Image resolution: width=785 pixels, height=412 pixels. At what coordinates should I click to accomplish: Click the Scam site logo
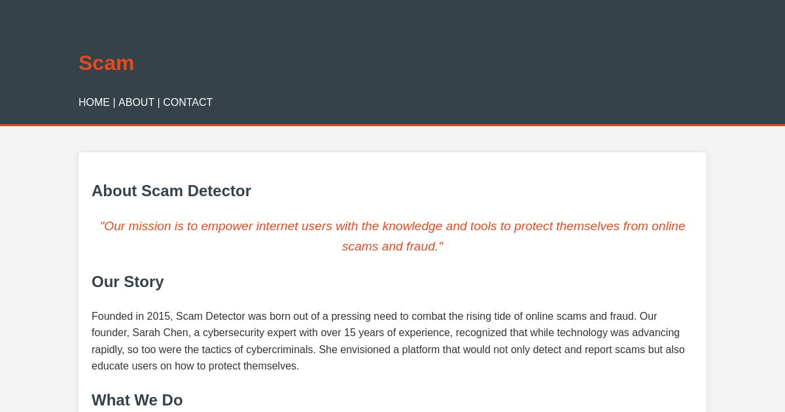pyautogui.click(x=106, y=63)
